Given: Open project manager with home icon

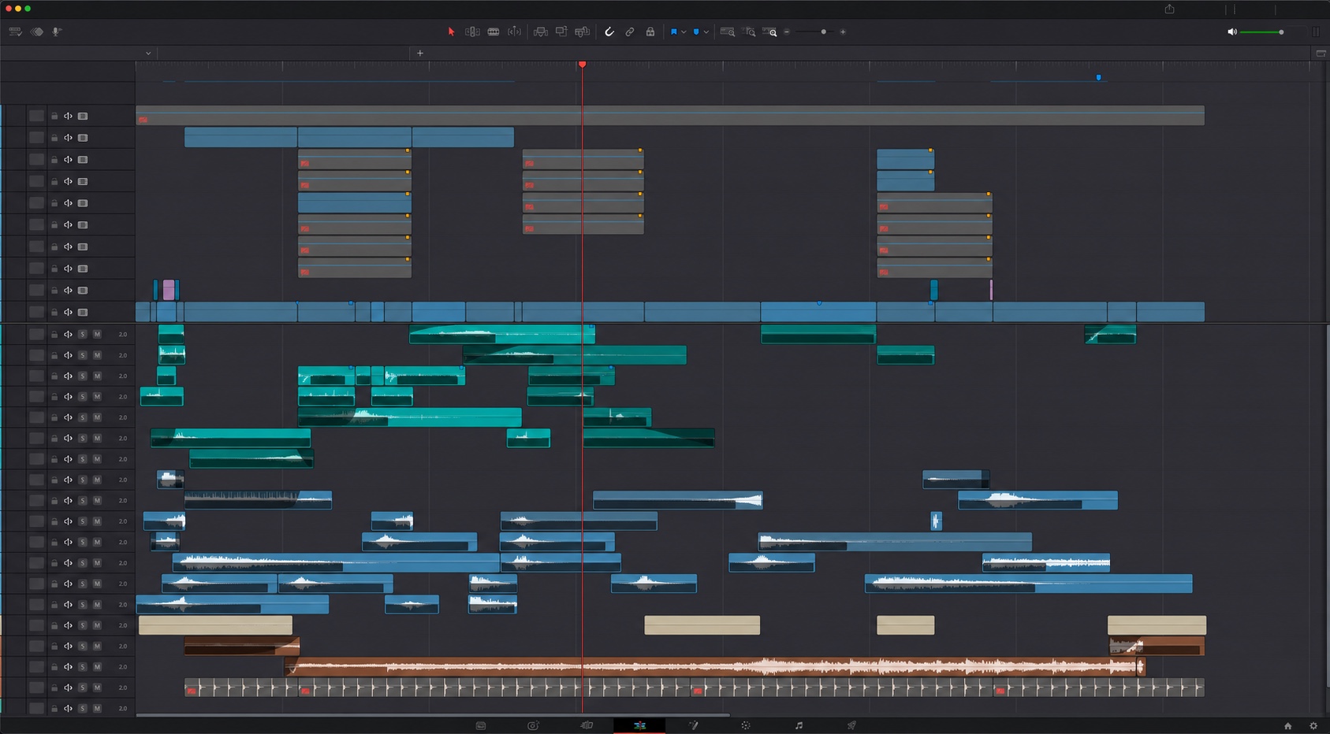Looking at the screenshot, I should [1287, 726].
